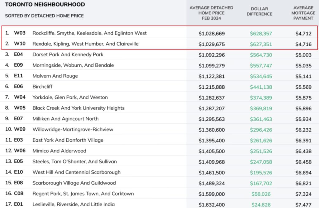The image size is (319, 208).
Task: Select the Dollar Difference column header
Action: click(261, 12)
